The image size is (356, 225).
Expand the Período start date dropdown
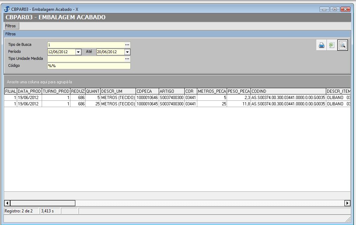tap(78, 52)
